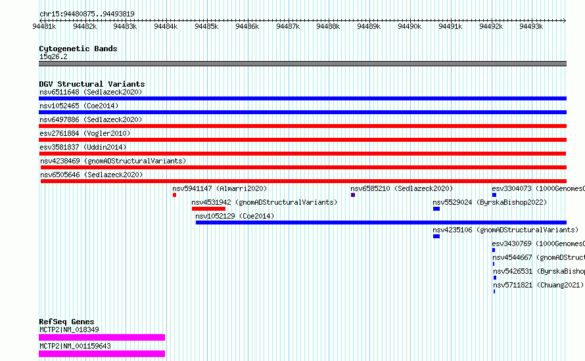Click the red bar under nsv4238469
This screenshot has width=585, height=361.
[x=303, y=167]
